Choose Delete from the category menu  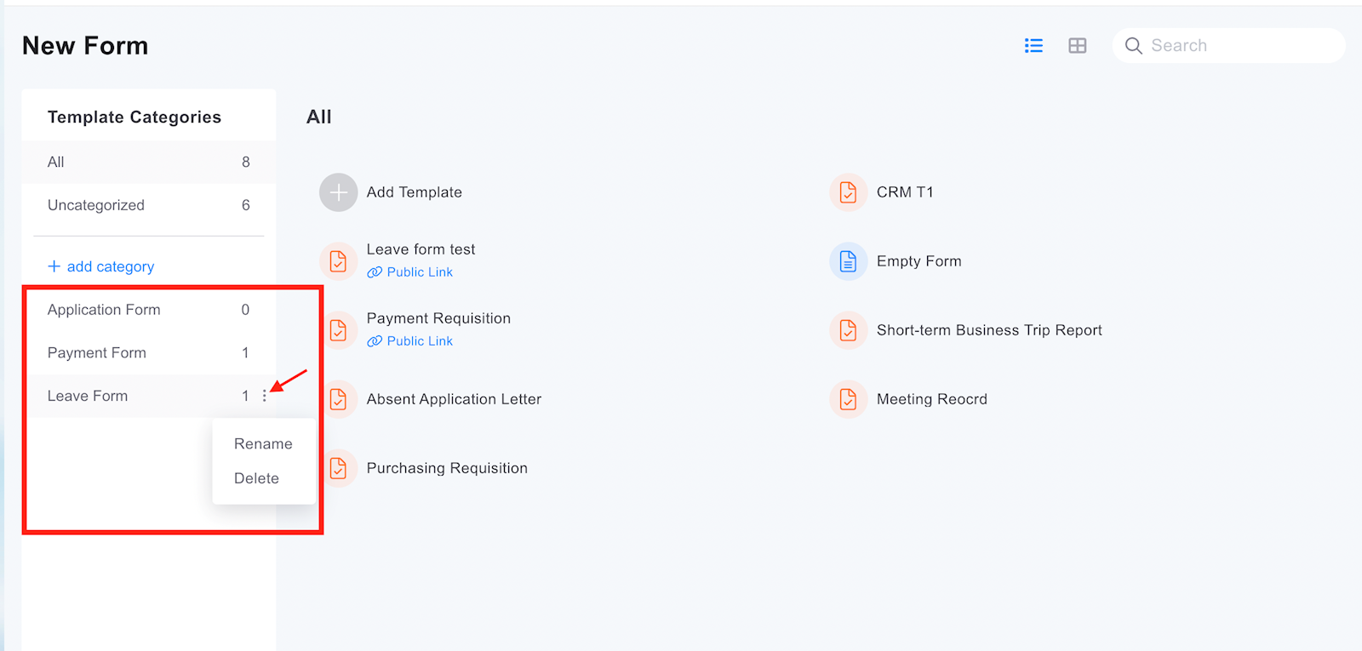[256, 479]
